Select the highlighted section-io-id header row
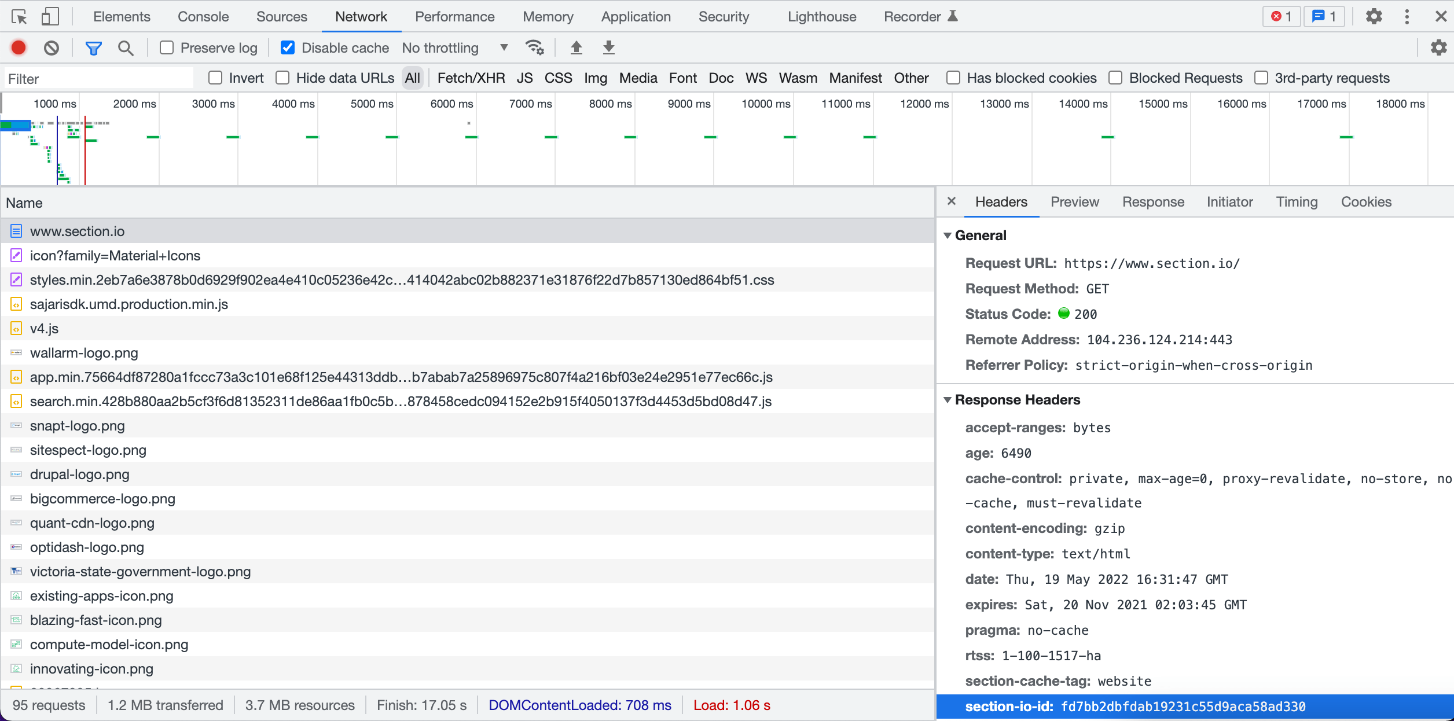1454x721 pixels. [x=1195, y=707]
